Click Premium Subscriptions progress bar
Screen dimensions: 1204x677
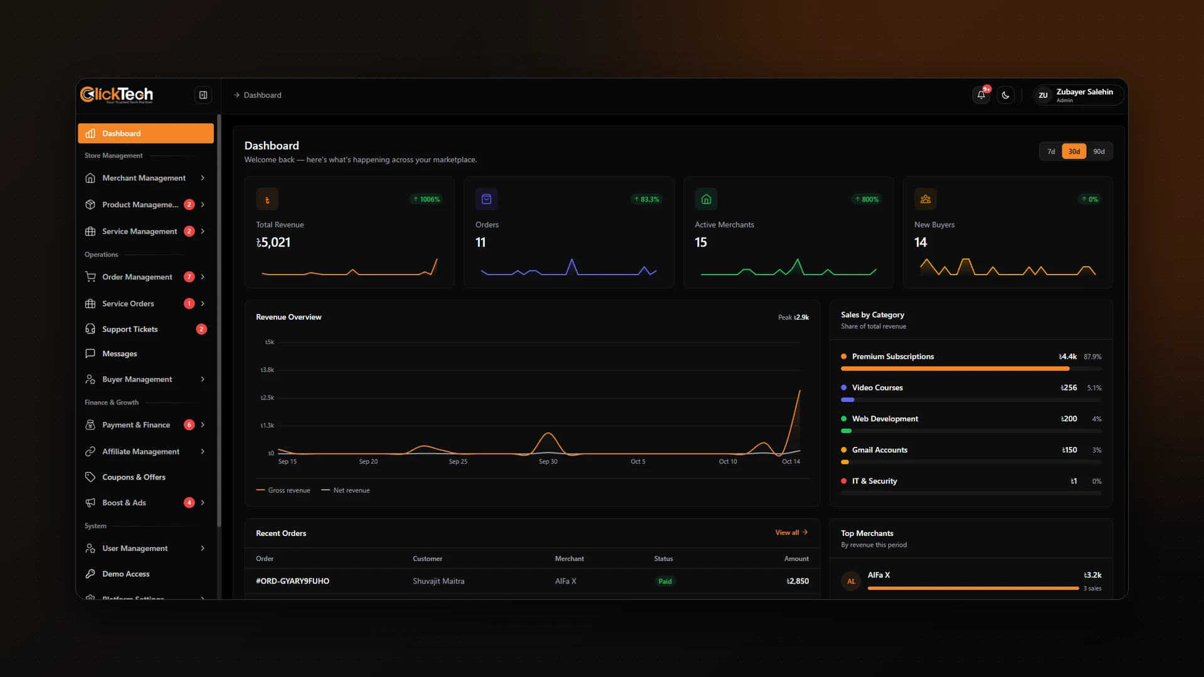point(971,369)
